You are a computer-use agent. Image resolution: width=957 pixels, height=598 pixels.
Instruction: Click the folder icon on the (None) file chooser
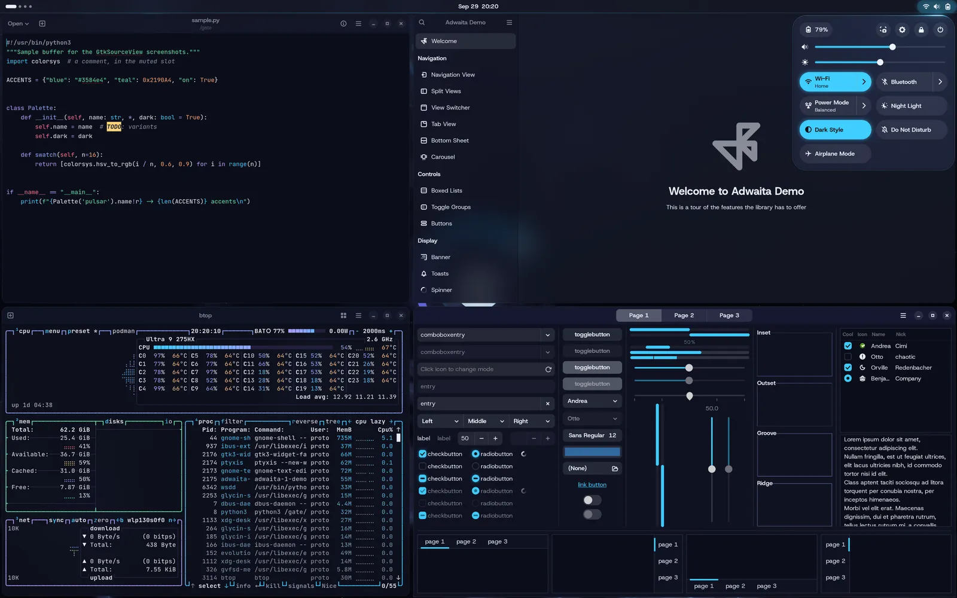[x=614, y=468]
